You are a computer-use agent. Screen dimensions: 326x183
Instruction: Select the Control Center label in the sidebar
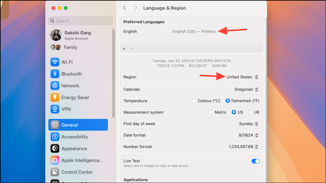[x=77, y=172]
